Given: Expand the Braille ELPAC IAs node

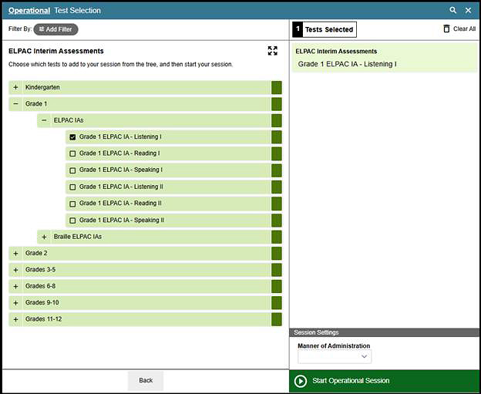Looking at the screenshot, I should pos(44,237).
